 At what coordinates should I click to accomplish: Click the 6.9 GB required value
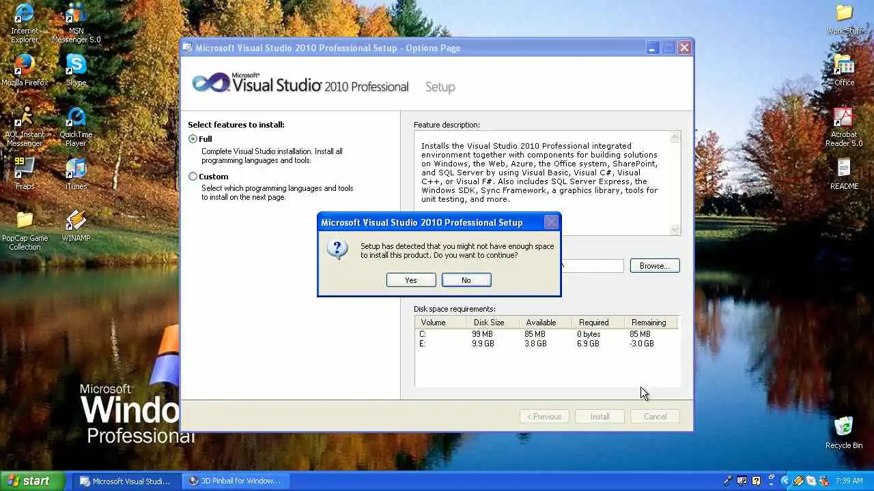pos(588,344)
